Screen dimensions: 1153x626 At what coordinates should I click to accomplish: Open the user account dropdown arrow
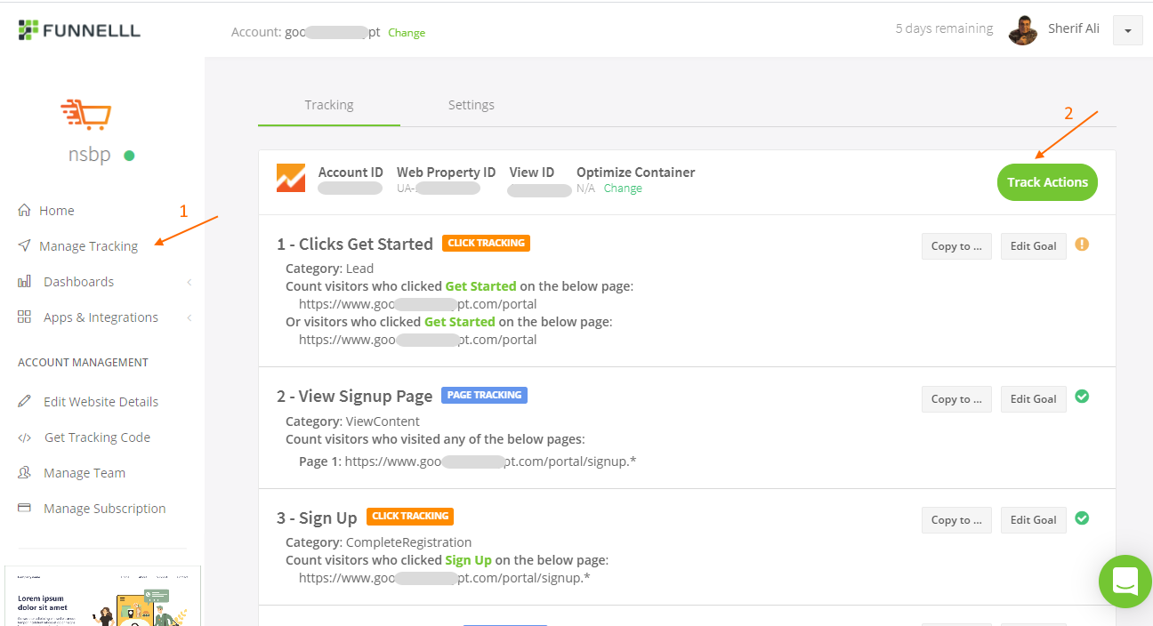click(x=1127, y=30)
